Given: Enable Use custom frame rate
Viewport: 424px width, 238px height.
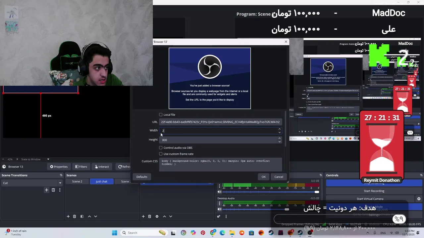Looking at the screenshot, I should [161, 154].
